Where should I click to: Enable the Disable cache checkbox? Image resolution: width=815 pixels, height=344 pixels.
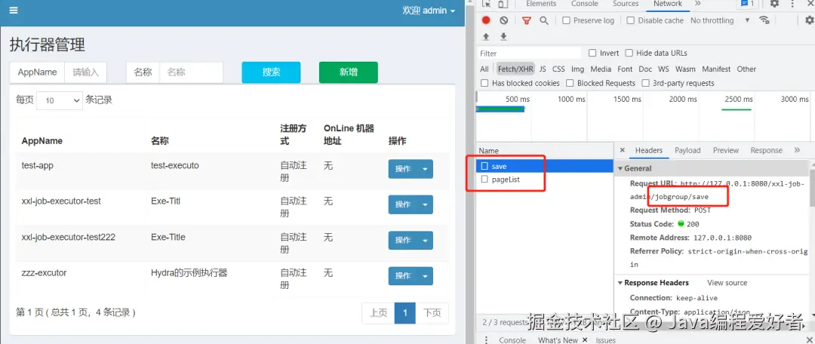click(630, 20)
